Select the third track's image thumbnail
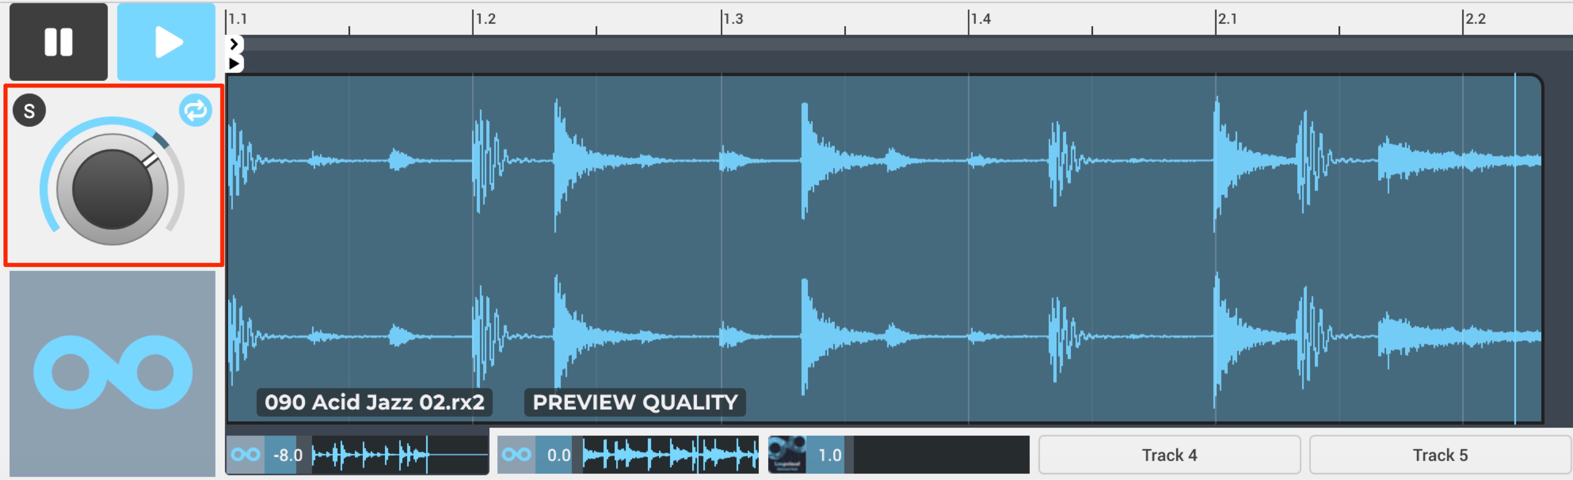This screenshot has width=1573, height=480. [787, 455]
